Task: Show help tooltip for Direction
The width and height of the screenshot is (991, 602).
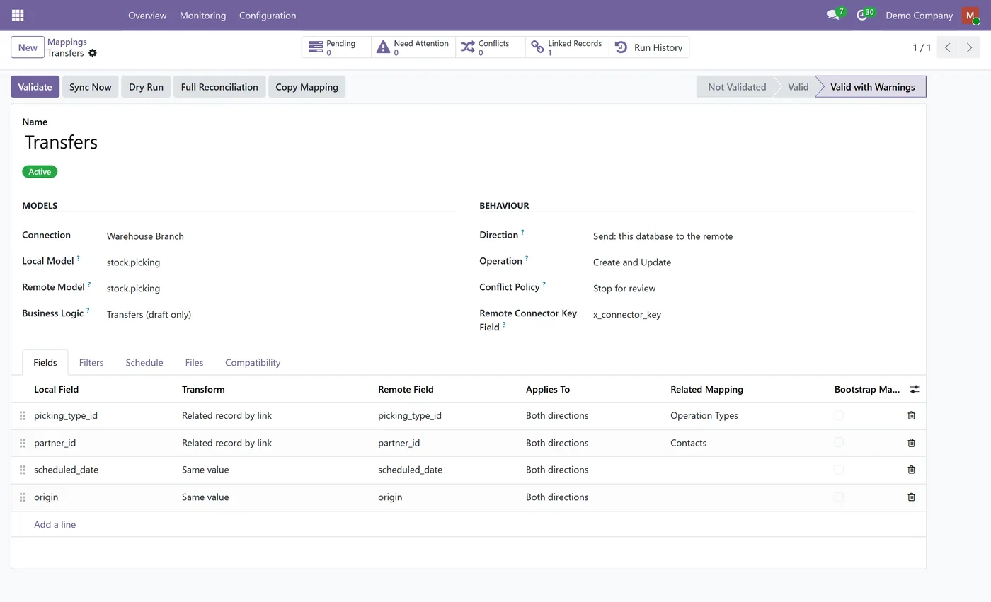Action: [523, 232]
